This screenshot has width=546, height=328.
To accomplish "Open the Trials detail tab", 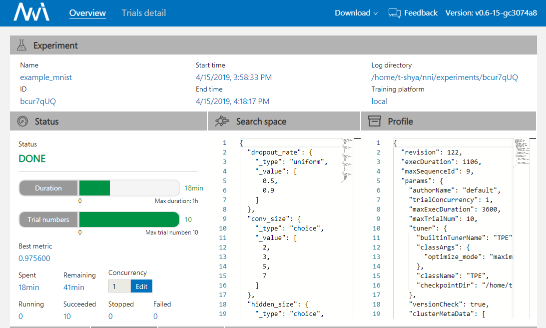I will point(144,13).
